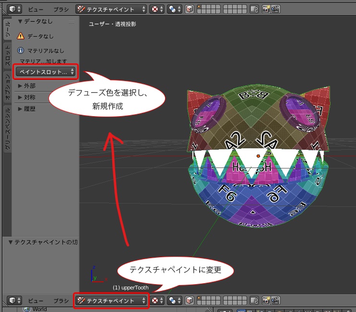
Task: Toggle face selection masking in lower header
Action: click(190, 300)
